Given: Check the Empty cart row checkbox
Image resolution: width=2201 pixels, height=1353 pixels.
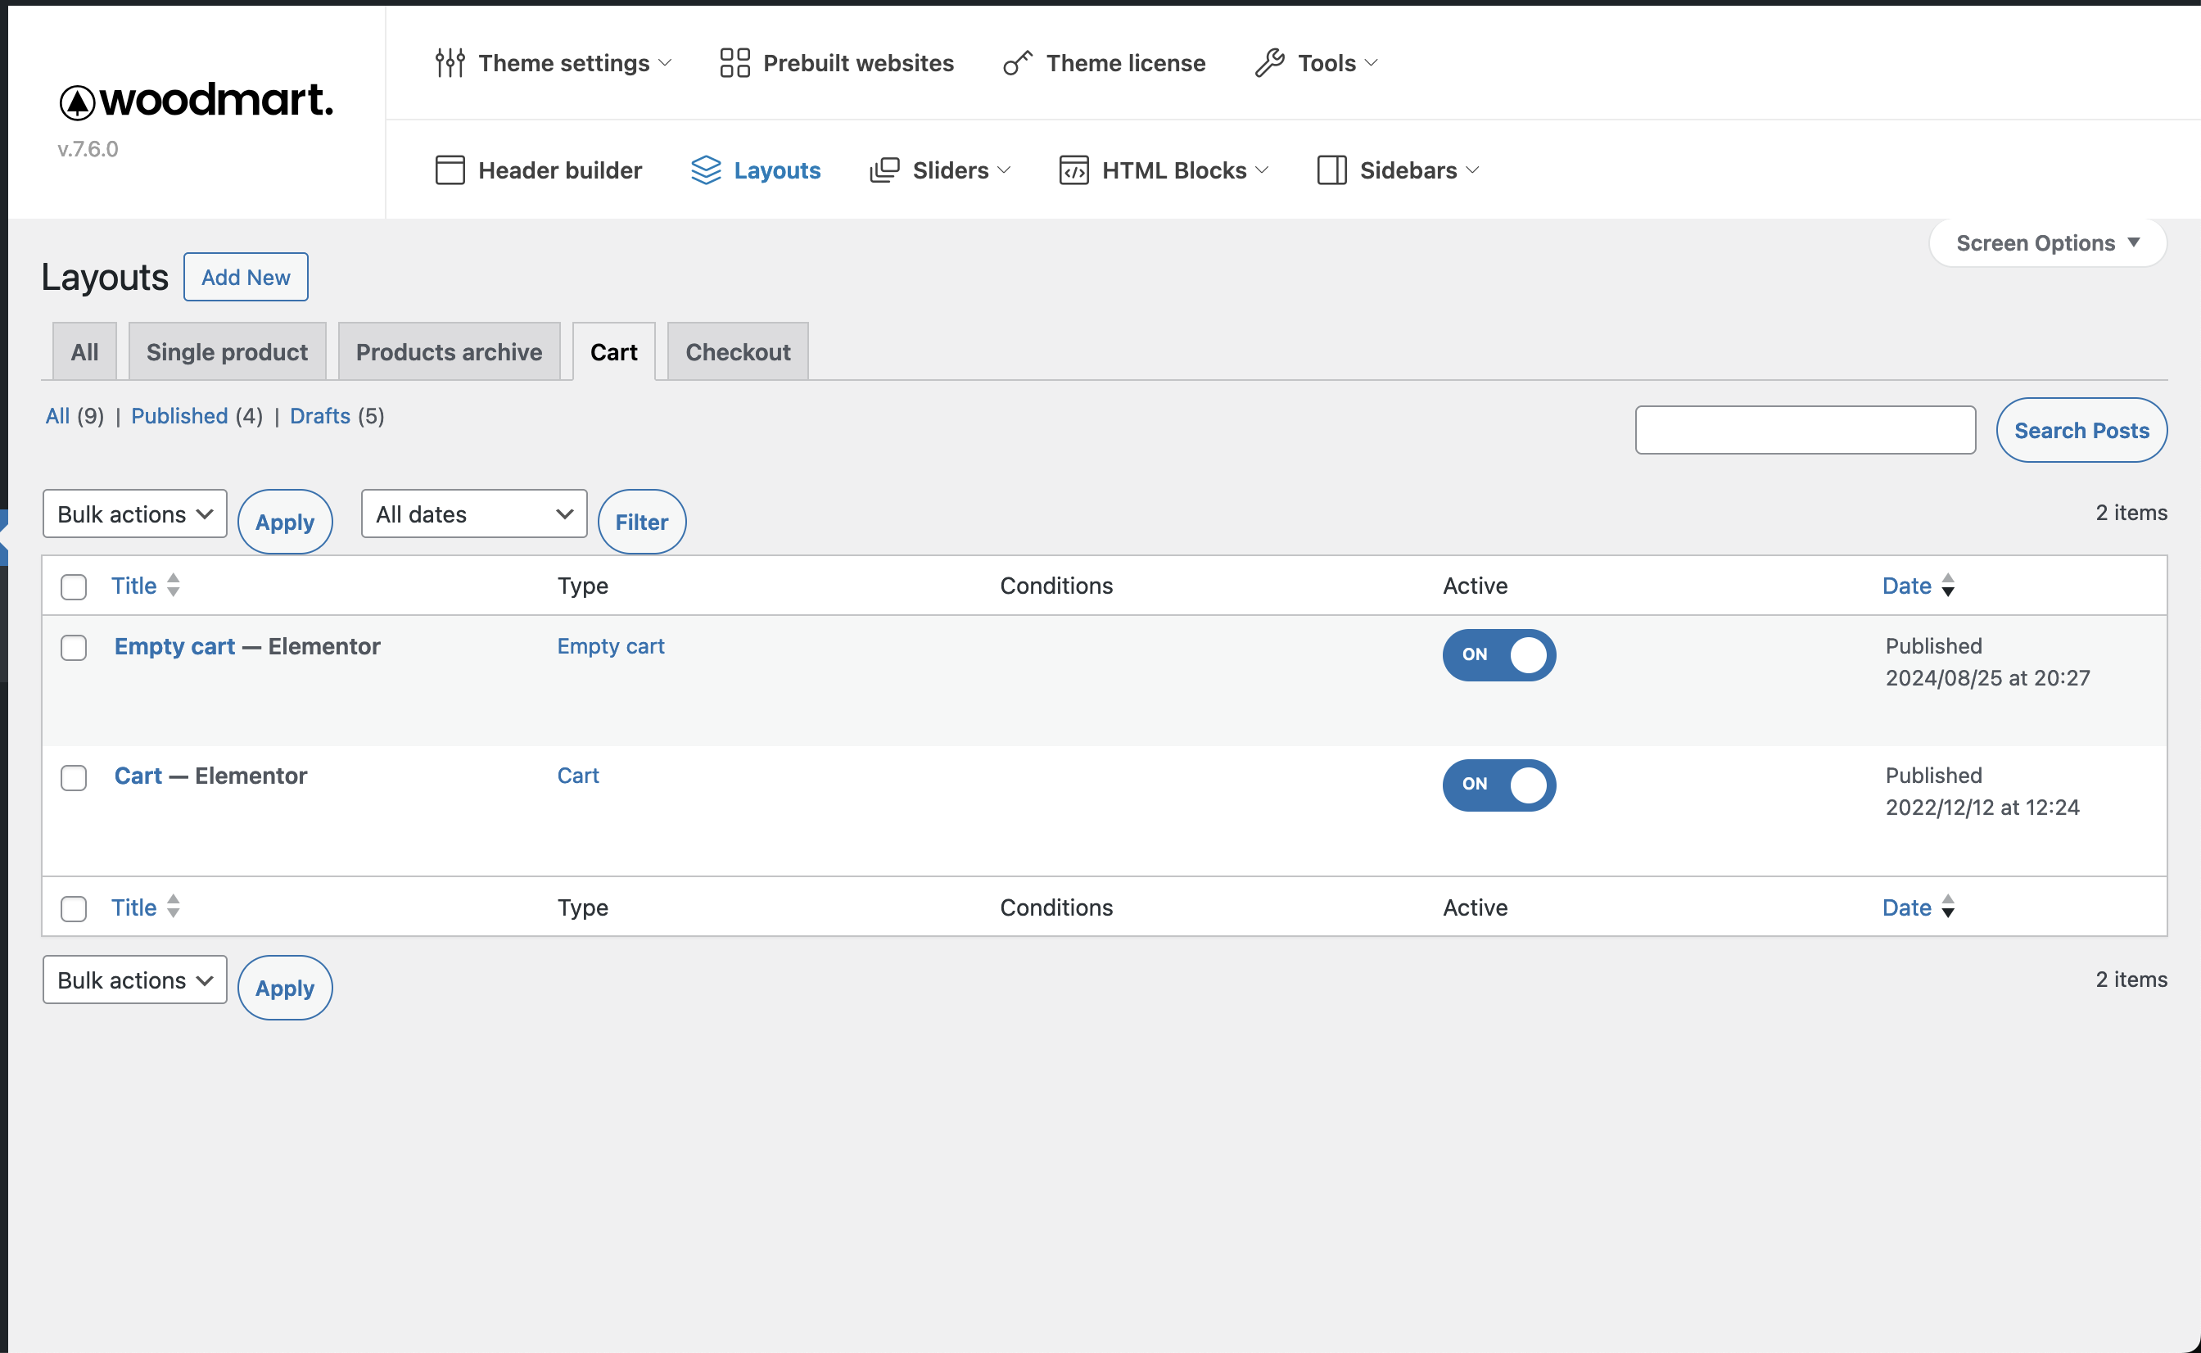Looking at the screenshot, I should tap(75, 648).
